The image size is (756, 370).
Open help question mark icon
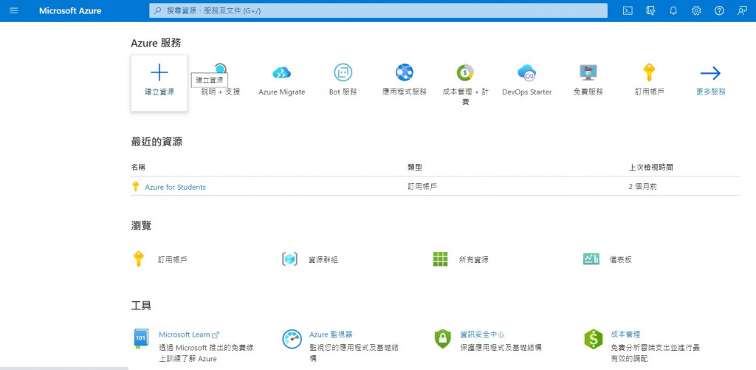click(719, 10)
